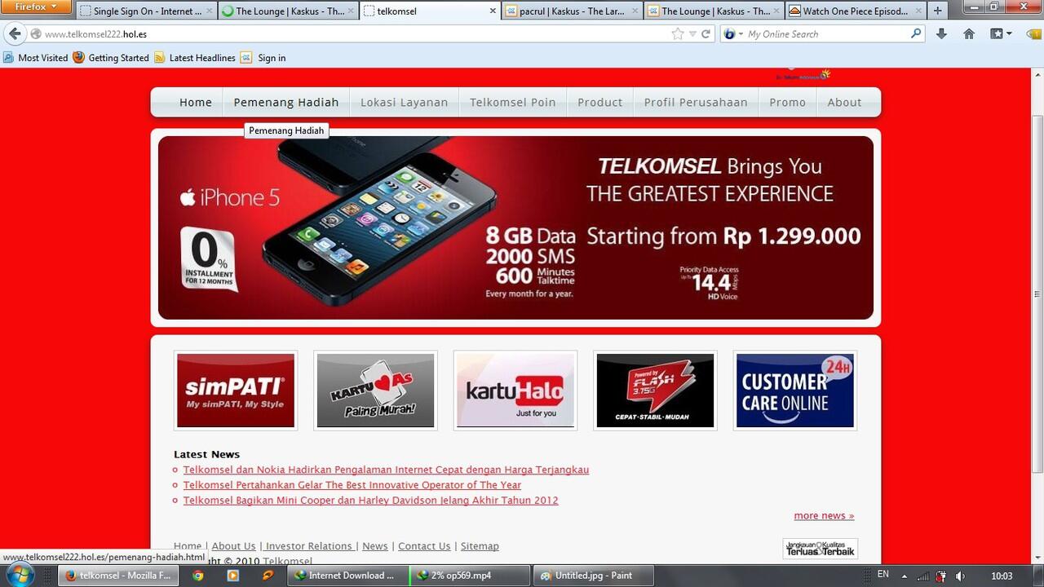Open the Firefox application menu
The width and height of the screenshot is (1044, 587).
36,7
